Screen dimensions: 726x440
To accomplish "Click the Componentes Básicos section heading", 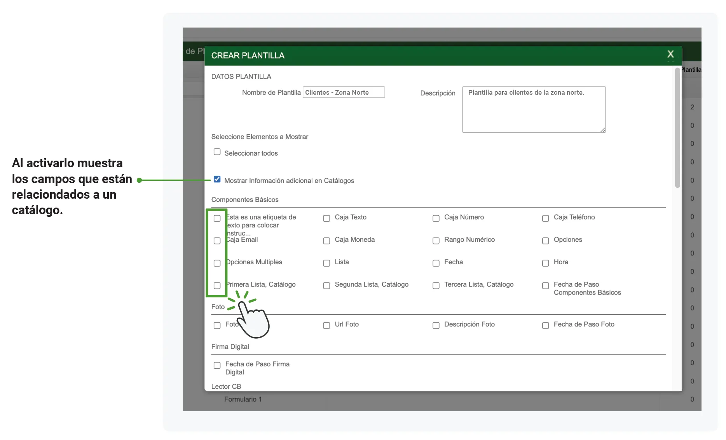I will [245, 199].
